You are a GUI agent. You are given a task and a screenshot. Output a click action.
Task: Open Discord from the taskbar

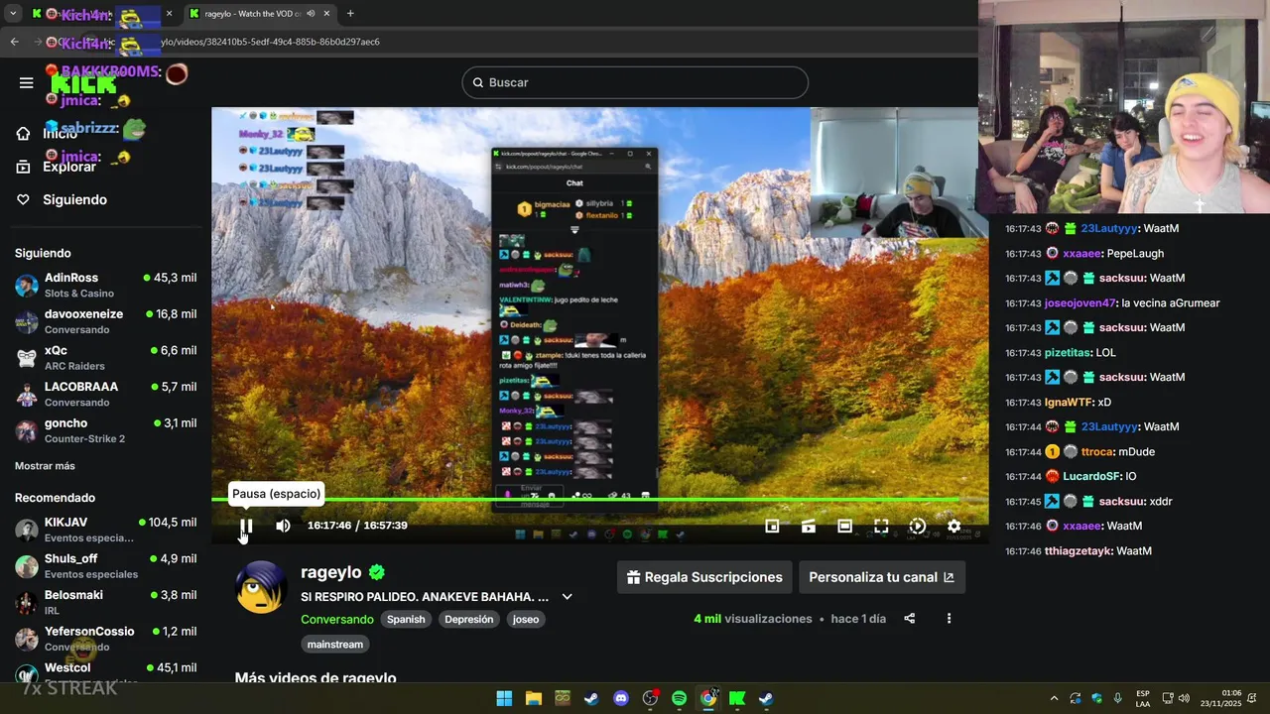(x=621, y=698)
